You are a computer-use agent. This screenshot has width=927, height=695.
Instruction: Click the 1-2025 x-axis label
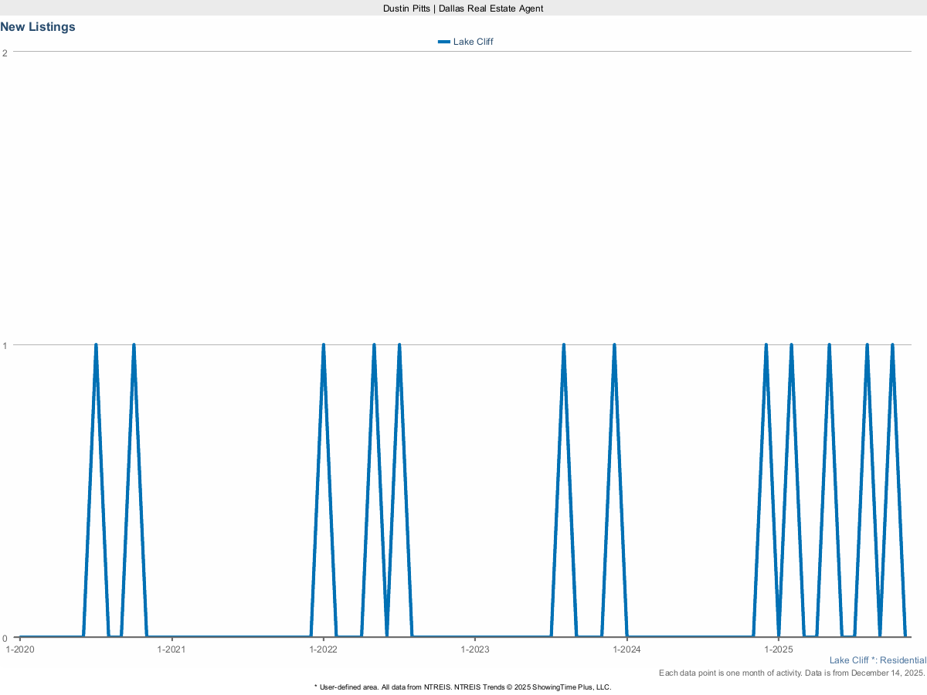tap(778, 649)
